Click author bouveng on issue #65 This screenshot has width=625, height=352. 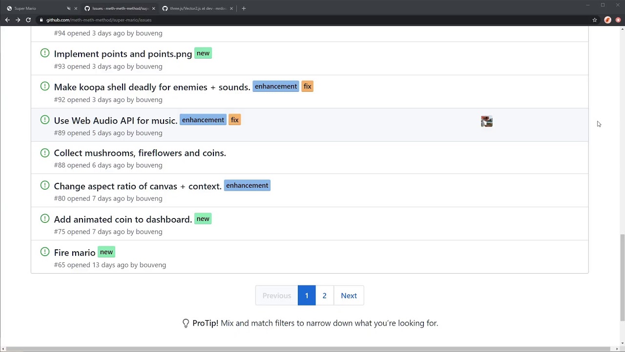click(x=153, y=265)
